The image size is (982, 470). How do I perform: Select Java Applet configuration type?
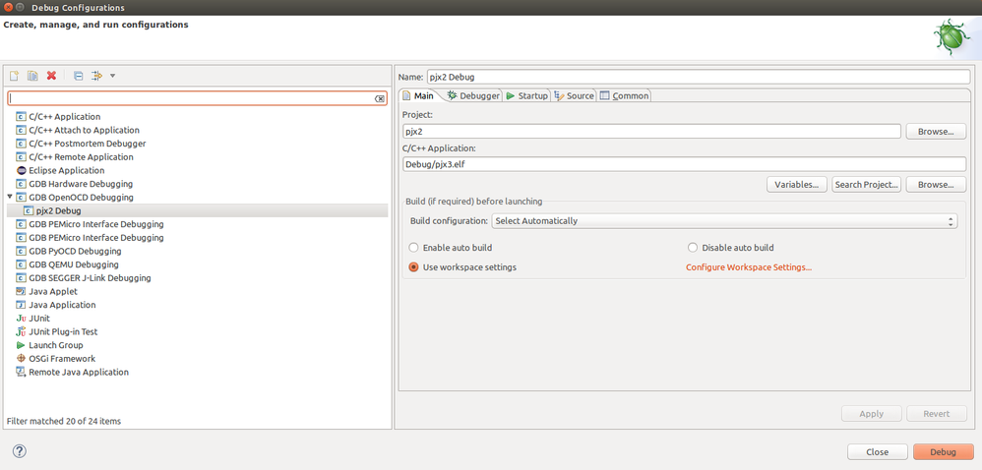[53, 292]
